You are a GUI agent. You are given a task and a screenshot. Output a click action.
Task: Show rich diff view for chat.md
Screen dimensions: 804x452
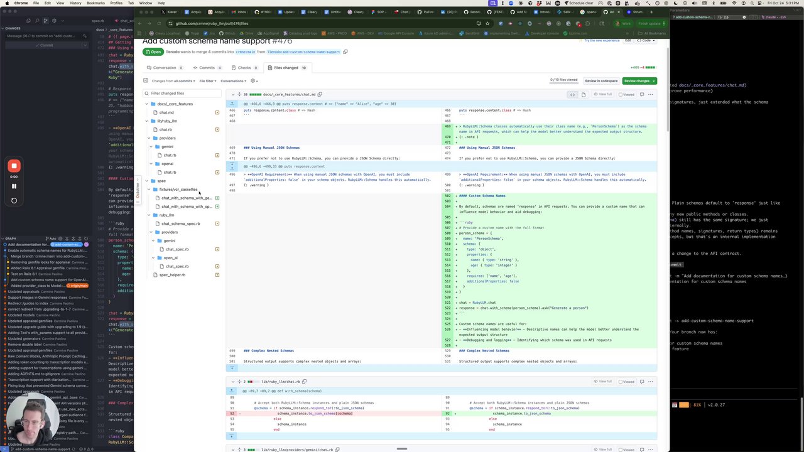(x=583, y=94)
